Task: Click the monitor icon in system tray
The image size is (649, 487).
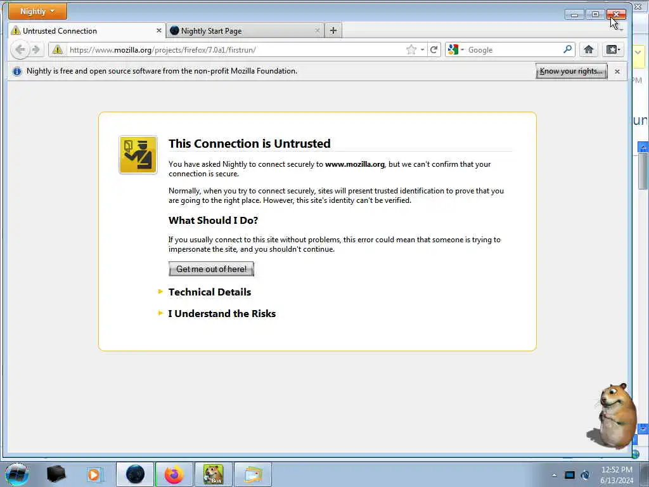Action: click(x=570, y=475)
